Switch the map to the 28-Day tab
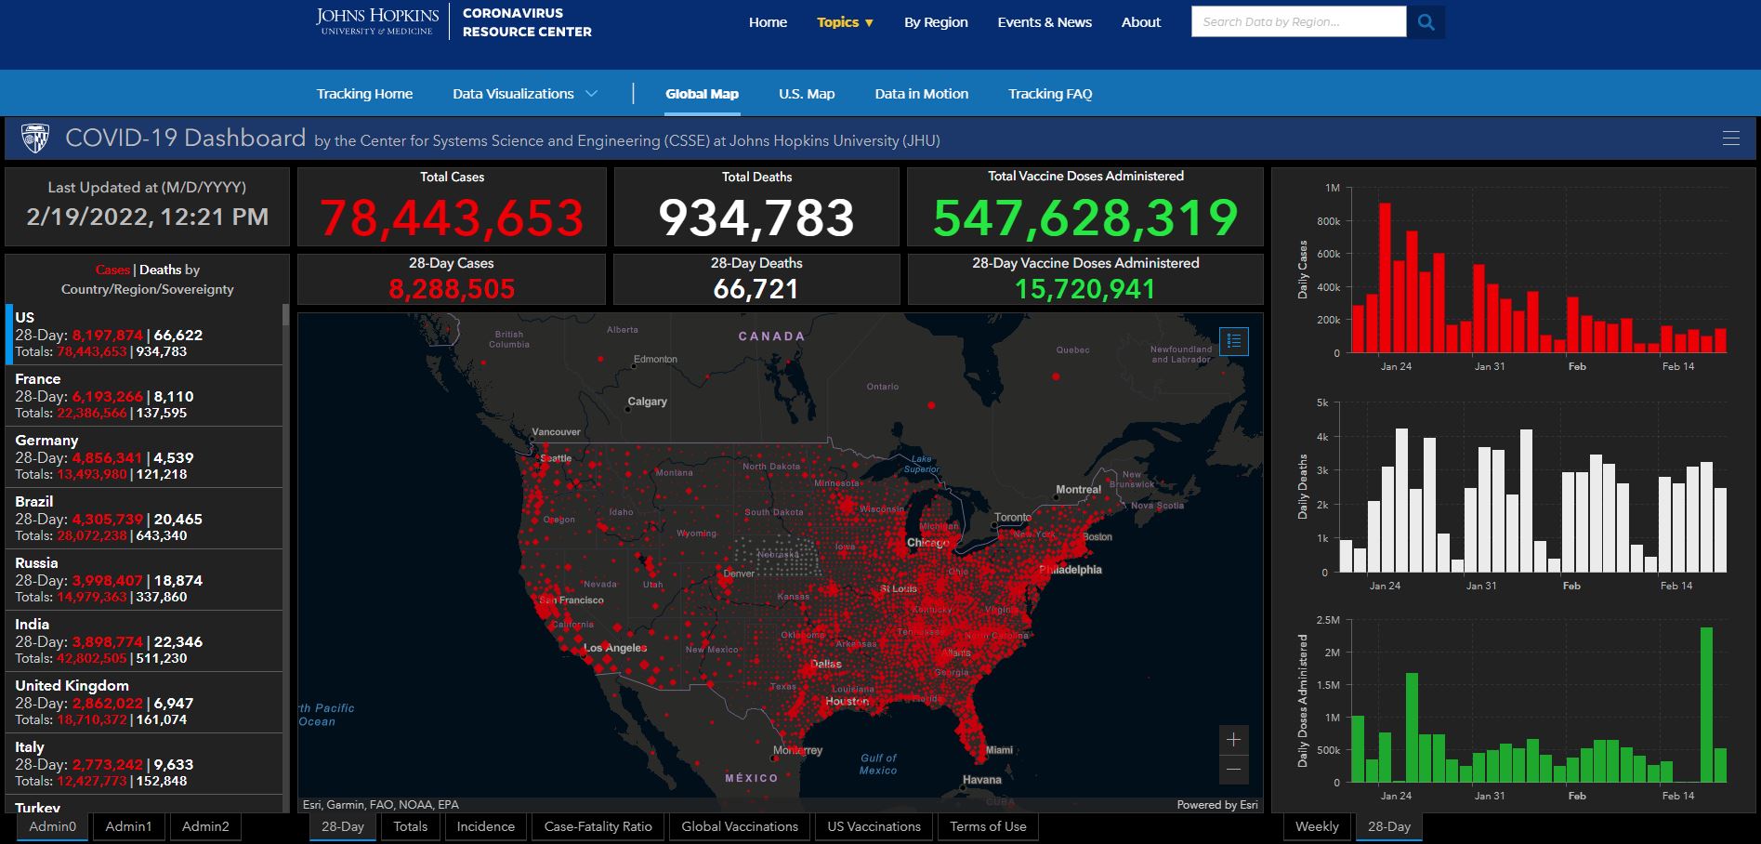Viewport: 1761px width, 844px height. click(x=343, y=826)
